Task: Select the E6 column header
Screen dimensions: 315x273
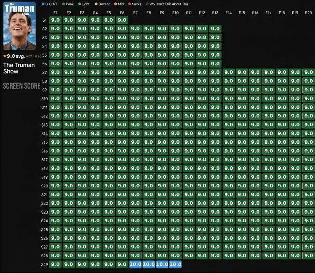Action: coord(122,13)
